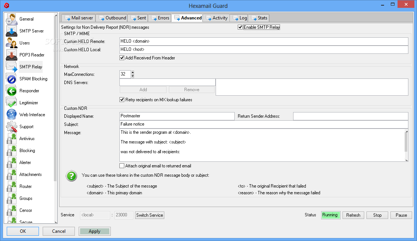This screenshot has width=417, height=241.
Task: Select the Router padlock icon
Action: [x=12, y=186]
